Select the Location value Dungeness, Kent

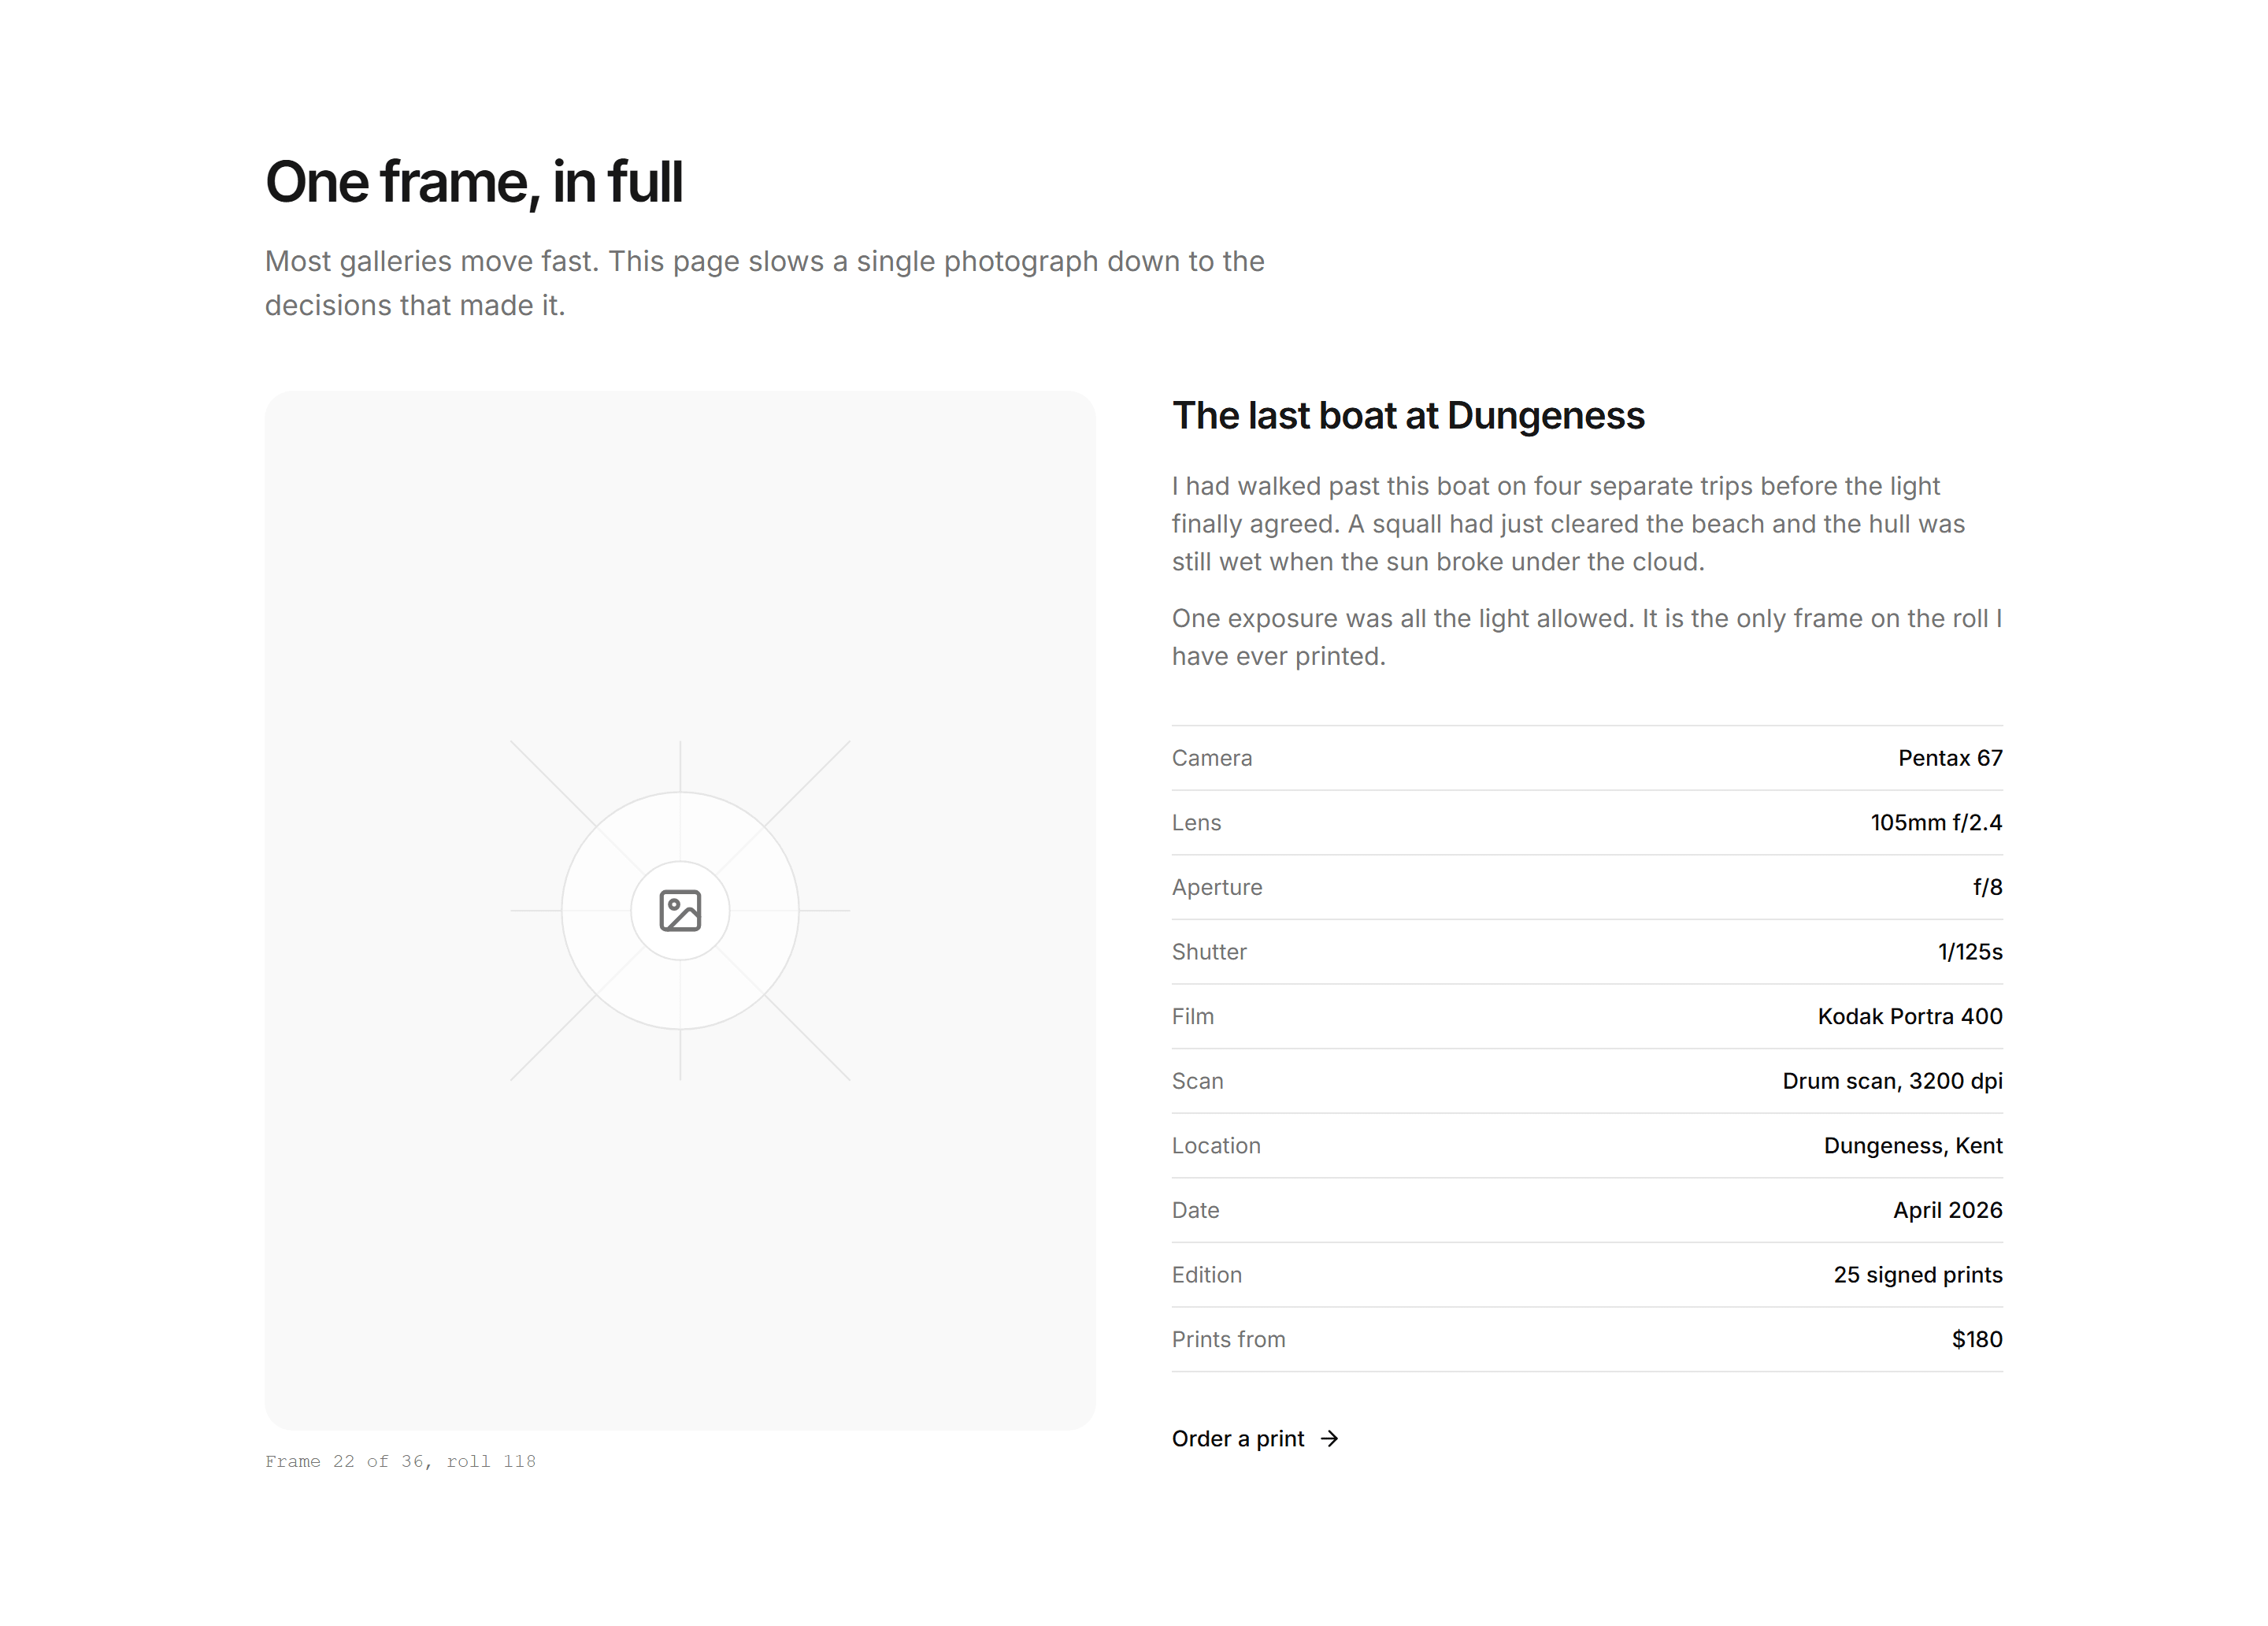click(x=1913, y=1145)
